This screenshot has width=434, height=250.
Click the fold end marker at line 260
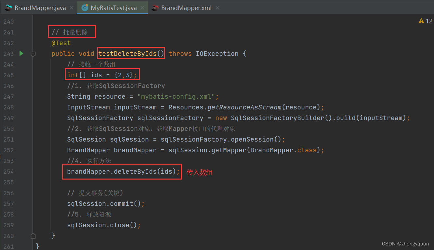33,235
